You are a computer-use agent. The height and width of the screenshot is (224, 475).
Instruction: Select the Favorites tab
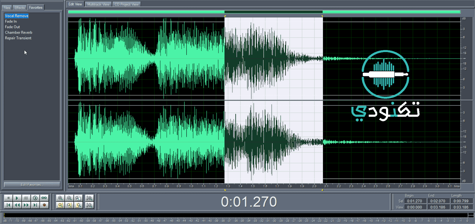(36, 7)
